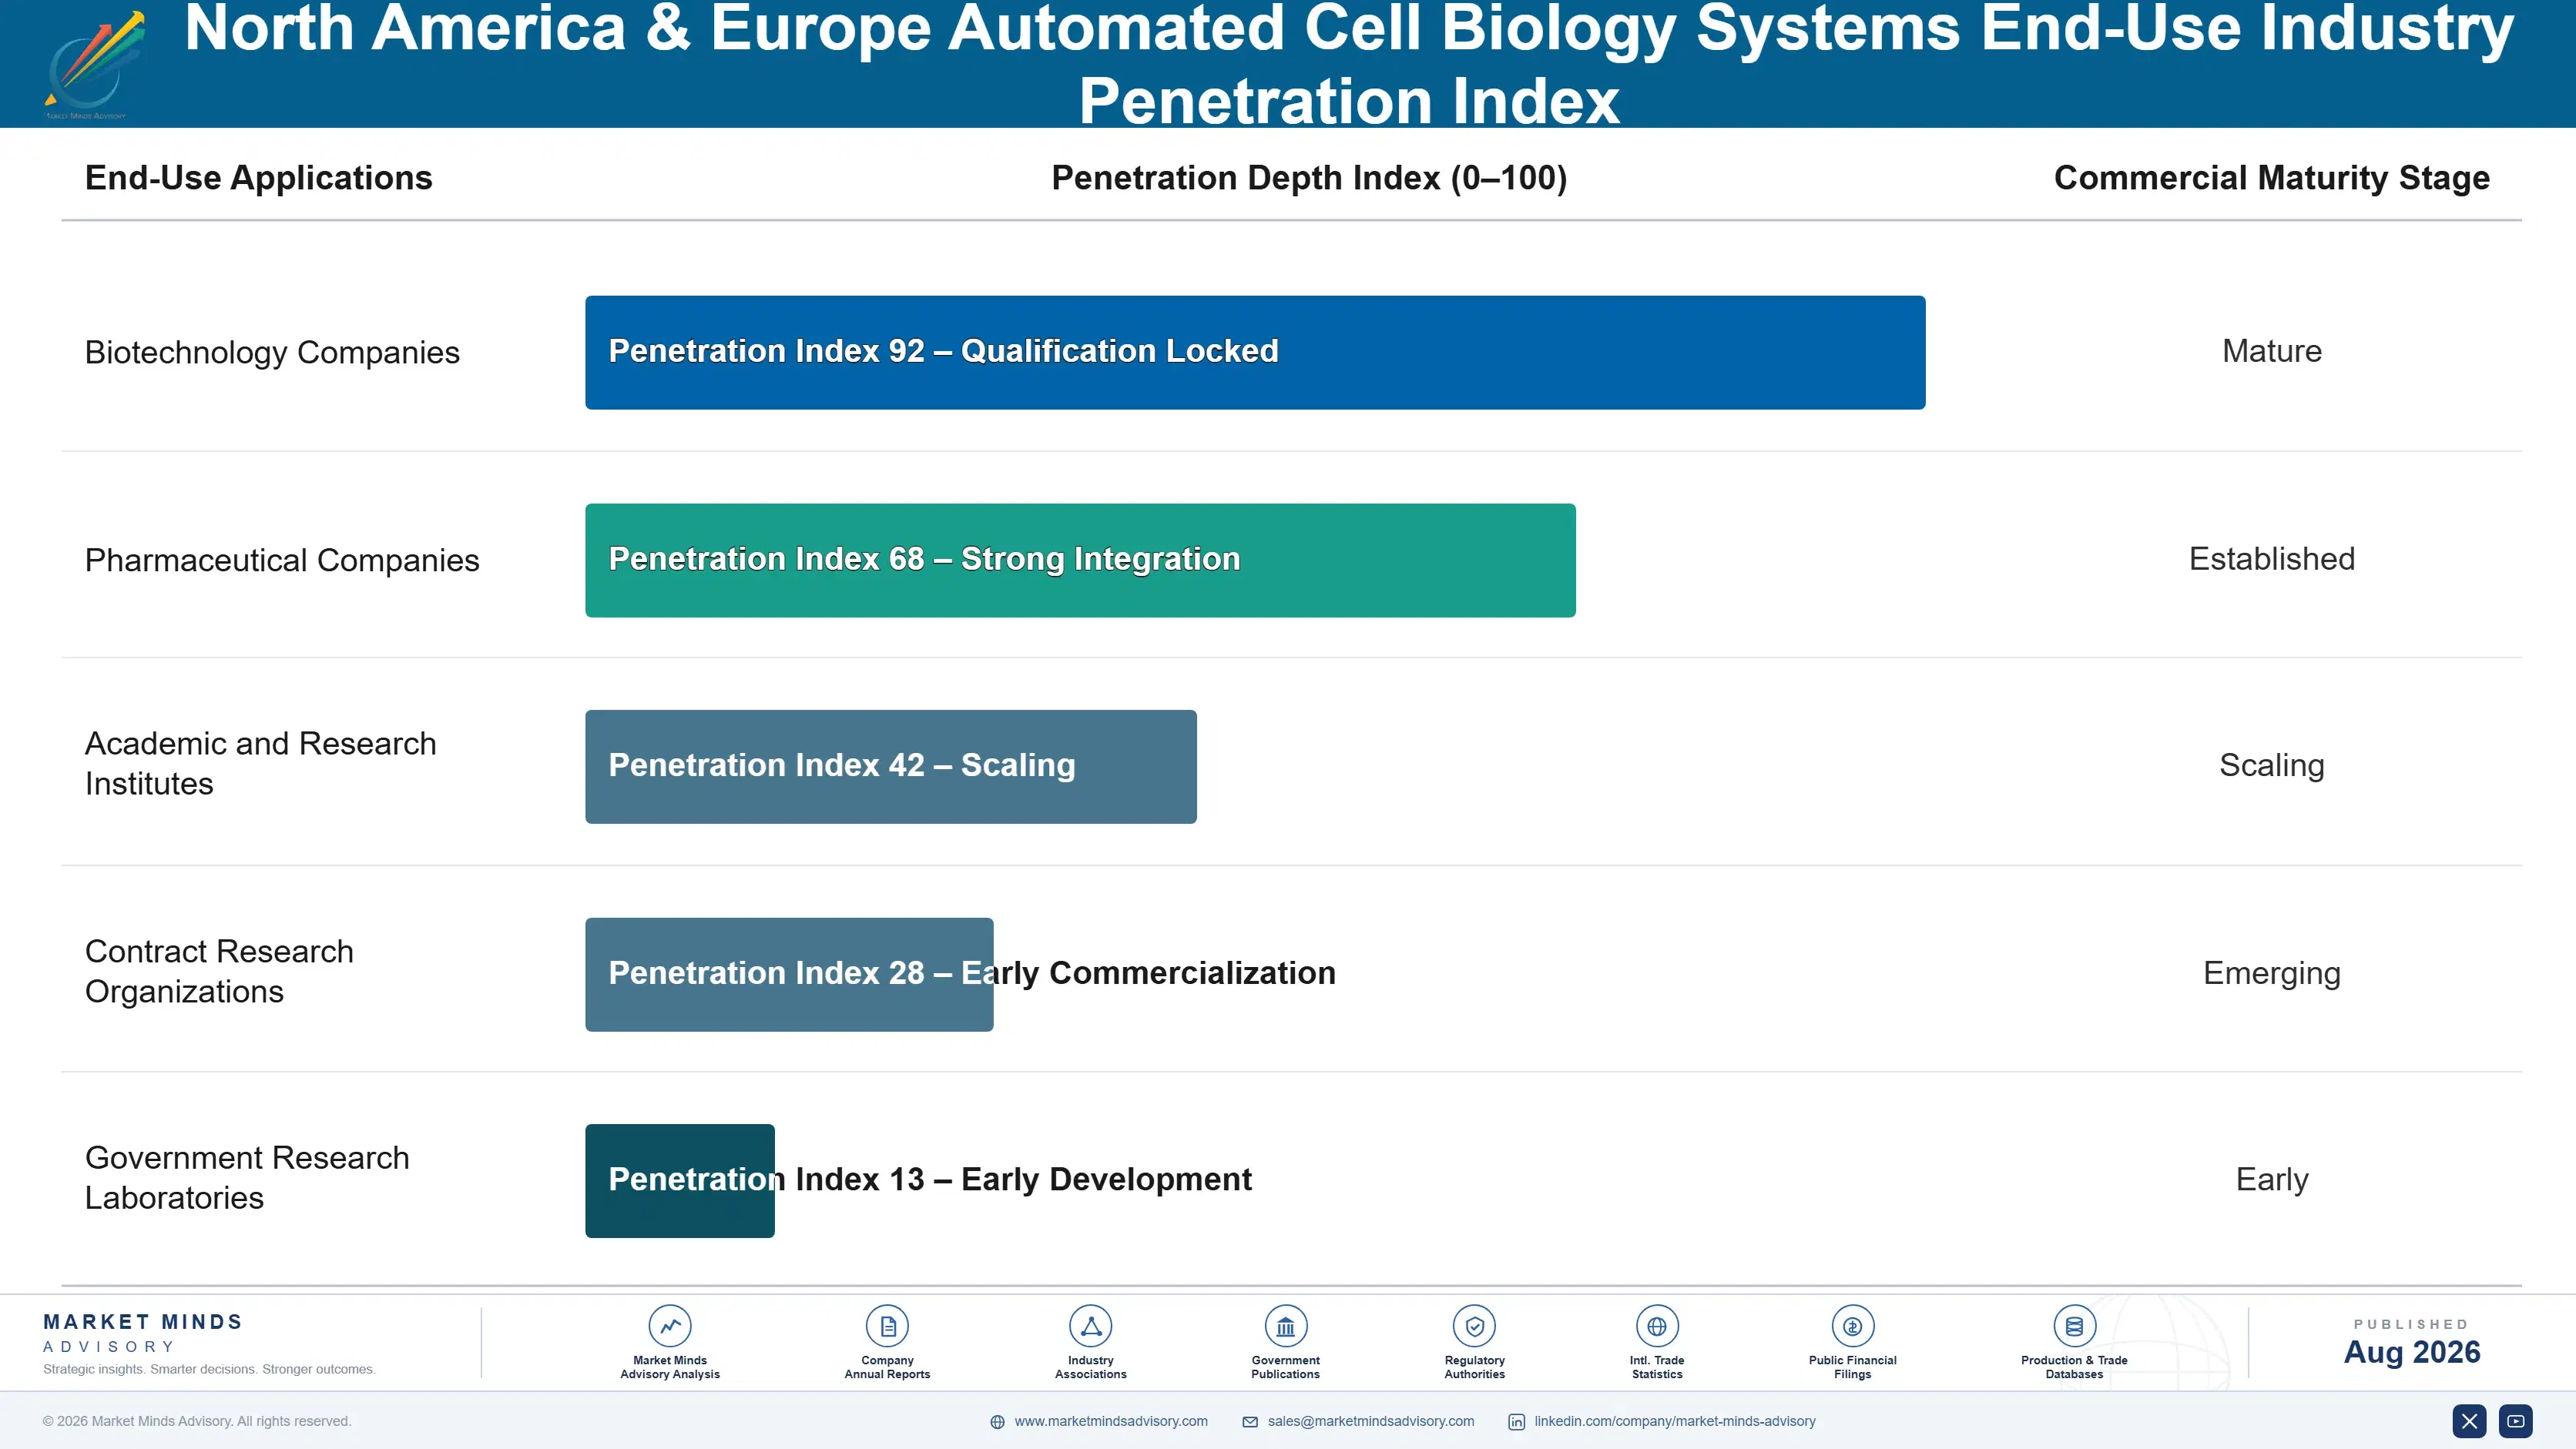This screenshot has width=2576, height=1449.
Task: Click the Penetration Index 92 blue bar
Action: tap(1255, 353)
